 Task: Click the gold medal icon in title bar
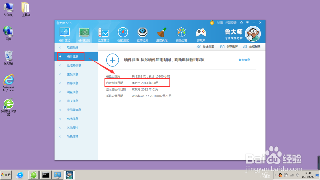point(212,22)
